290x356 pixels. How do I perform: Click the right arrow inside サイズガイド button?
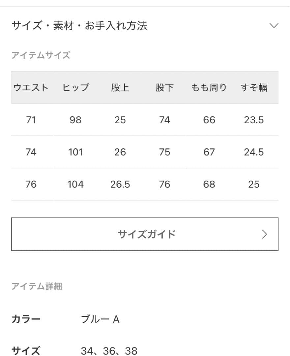pyautogui.click(x=264, y=234)
